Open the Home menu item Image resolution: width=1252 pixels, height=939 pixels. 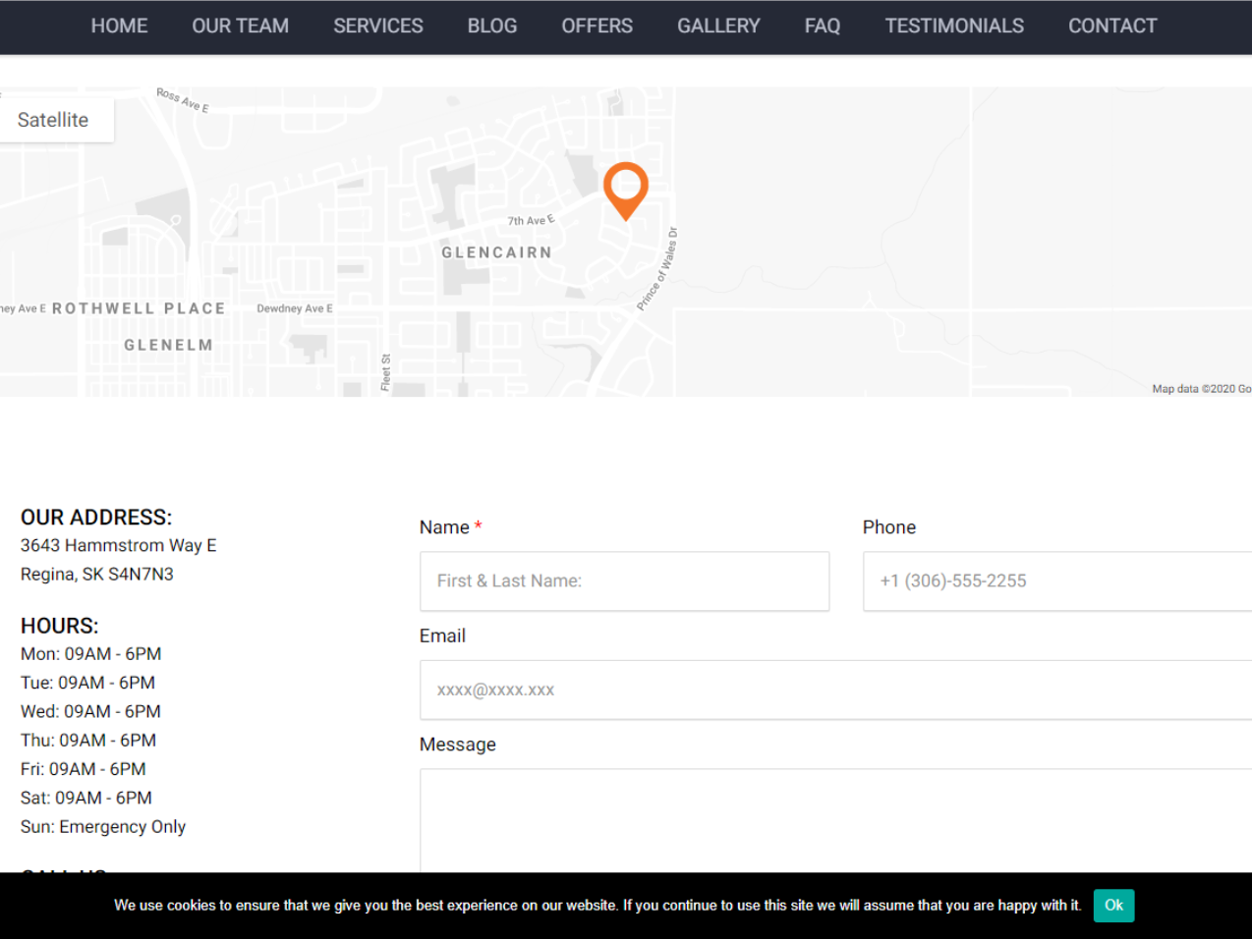[119, 27]
